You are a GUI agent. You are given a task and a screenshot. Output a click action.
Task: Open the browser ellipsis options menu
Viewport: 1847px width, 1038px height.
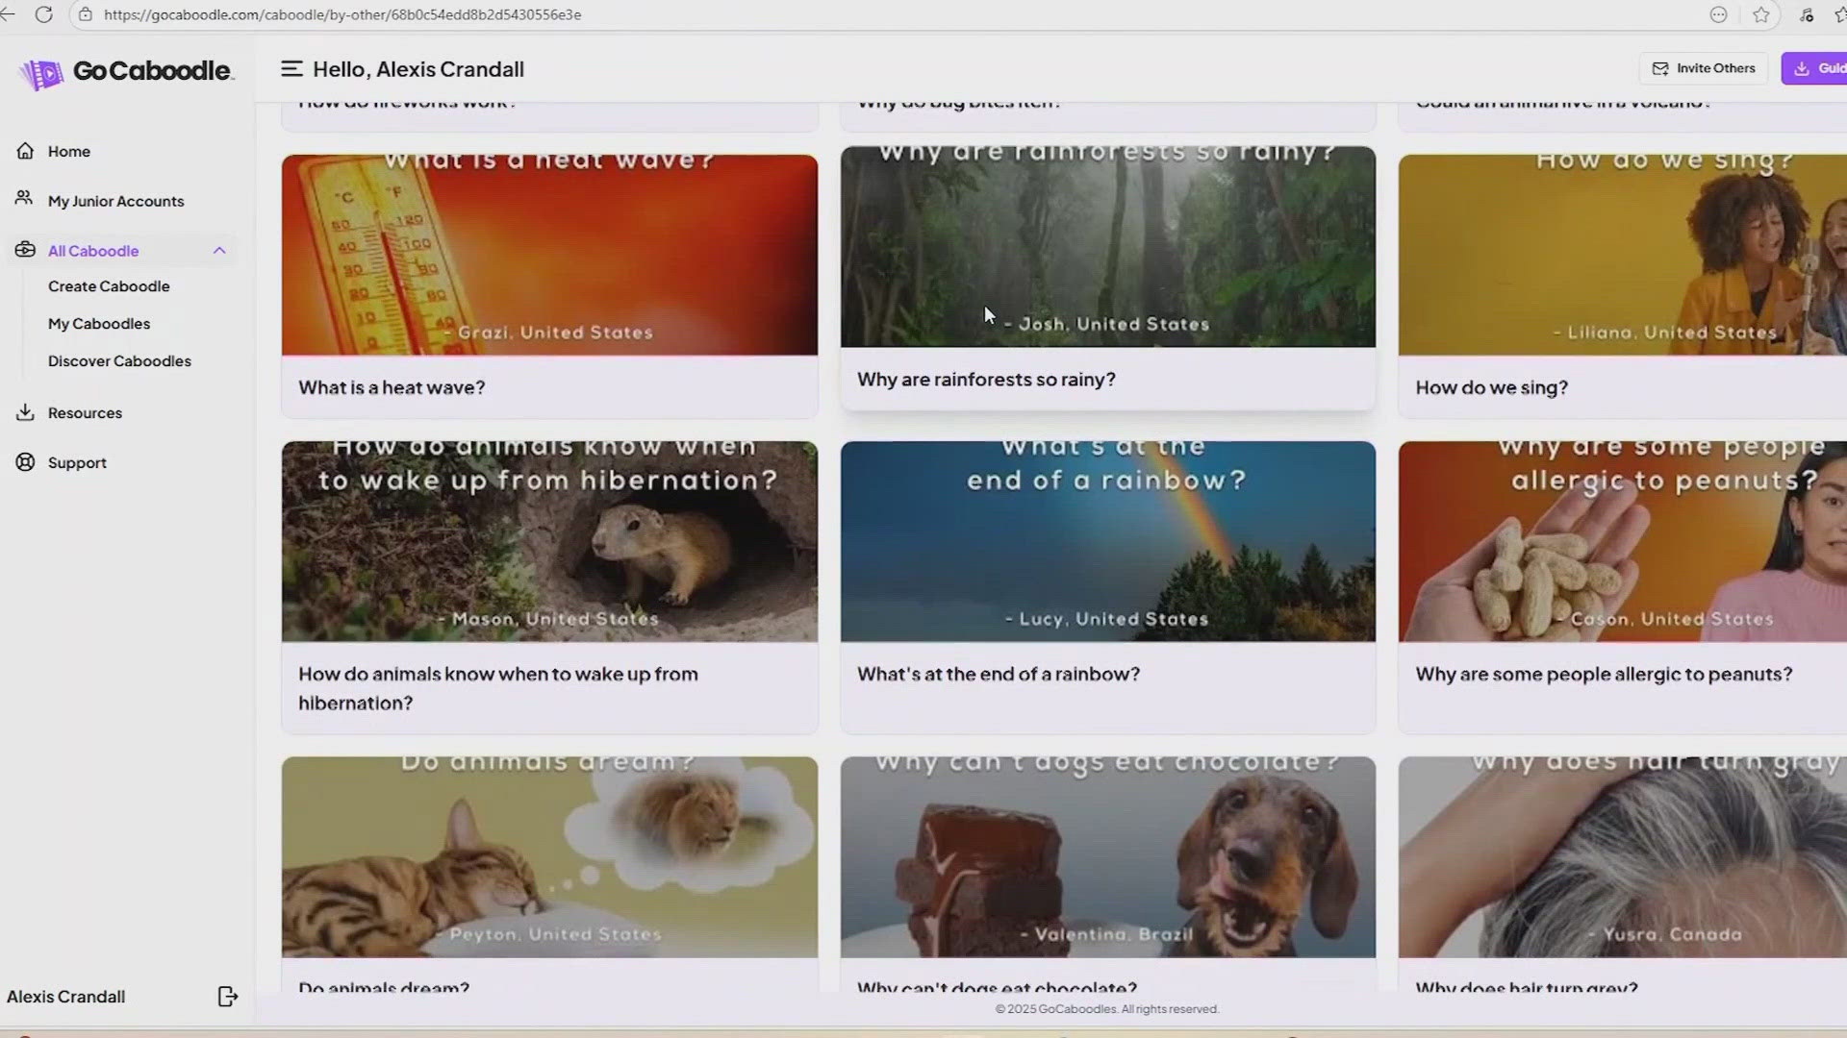1718,14
